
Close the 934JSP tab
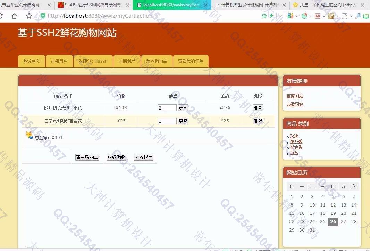coord(127,5)
